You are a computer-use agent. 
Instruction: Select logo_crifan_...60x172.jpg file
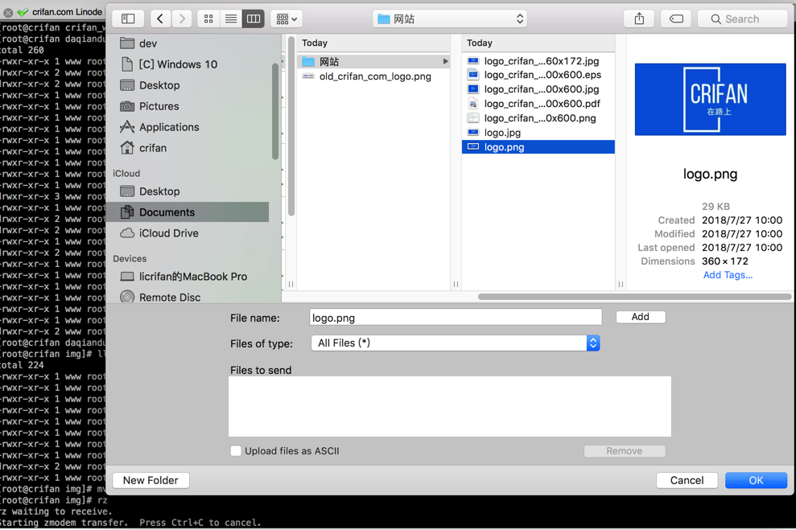(538, 61)
